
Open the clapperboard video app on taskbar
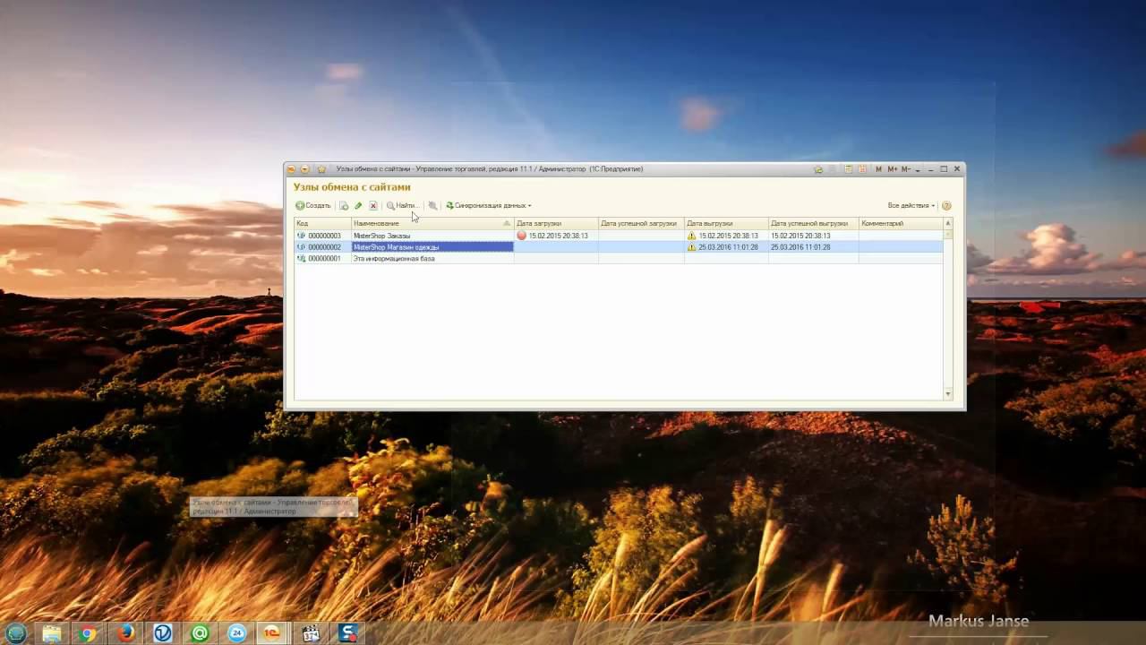point(312,633)
